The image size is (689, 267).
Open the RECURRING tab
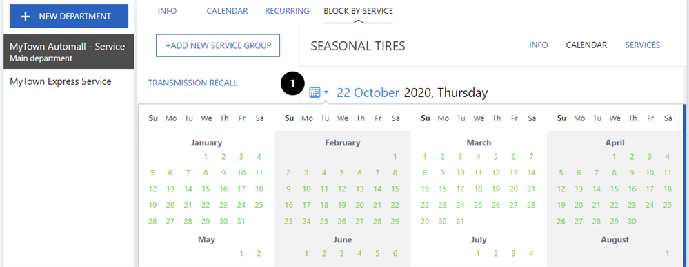click(287, 10)
